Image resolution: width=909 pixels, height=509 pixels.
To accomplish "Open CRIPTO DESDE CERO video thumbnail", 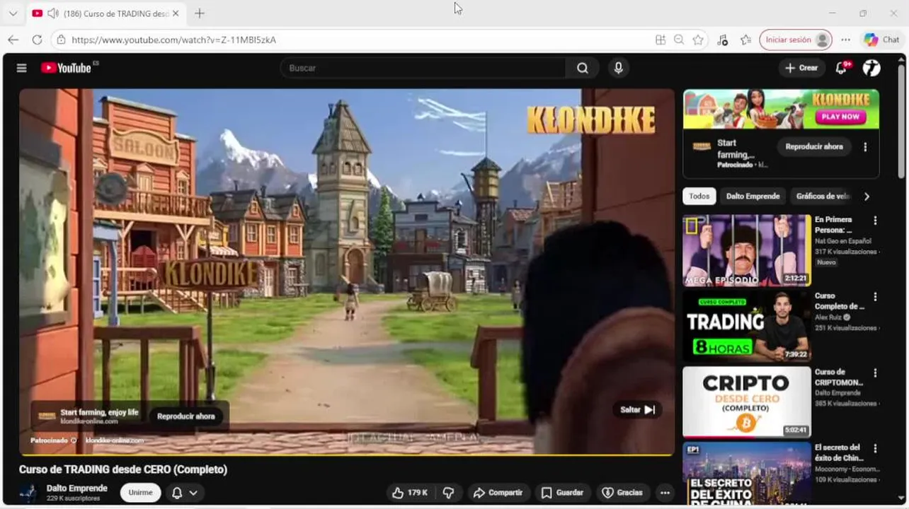I will point(747,402).
